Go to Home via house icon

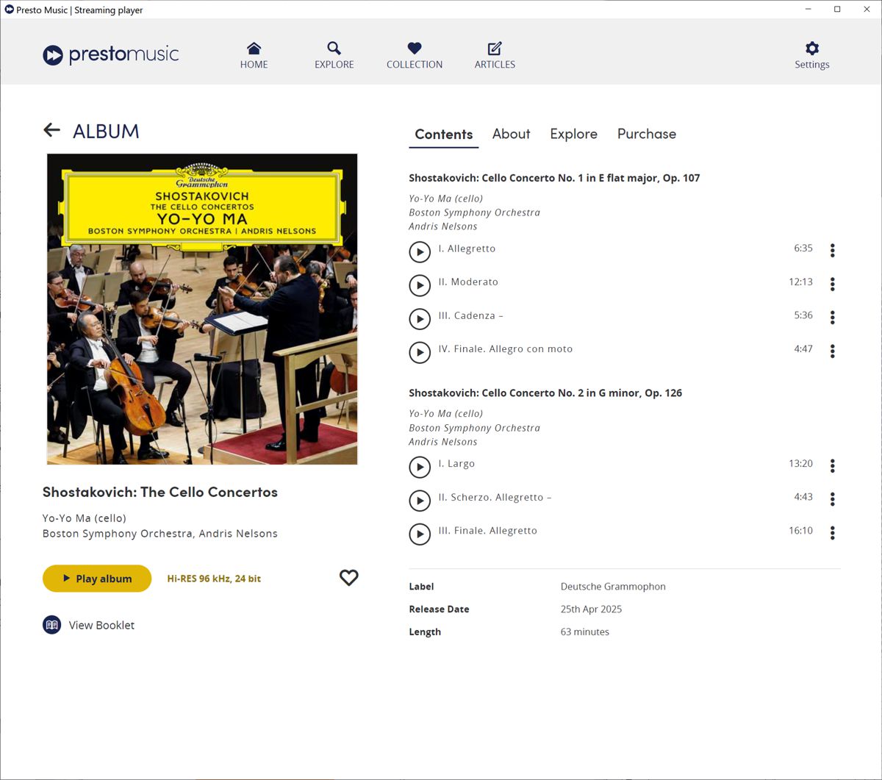(254, 49)
